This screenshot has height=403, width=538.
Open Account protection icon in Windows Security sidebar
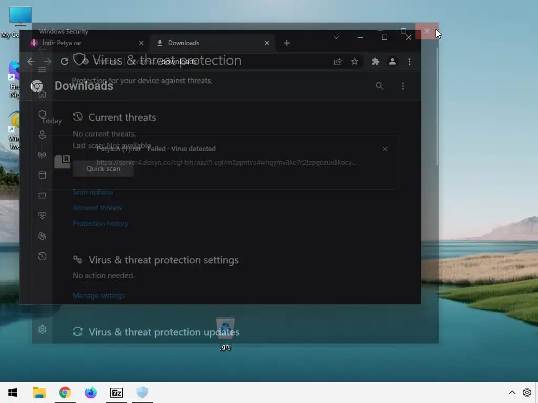coord(42,135)
